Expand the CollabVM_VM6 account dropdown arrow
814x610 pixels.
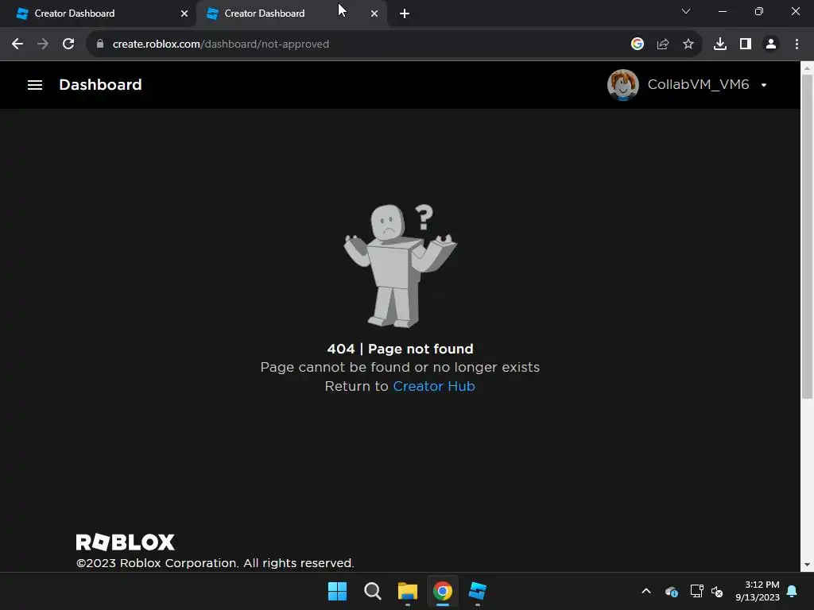click(764, 85)
